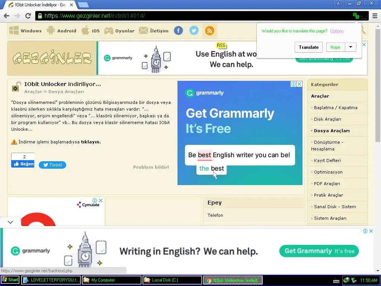Open Dönüştürme - Hesaplama category
This screenshot has width=381, height=286.
(327, 146)
